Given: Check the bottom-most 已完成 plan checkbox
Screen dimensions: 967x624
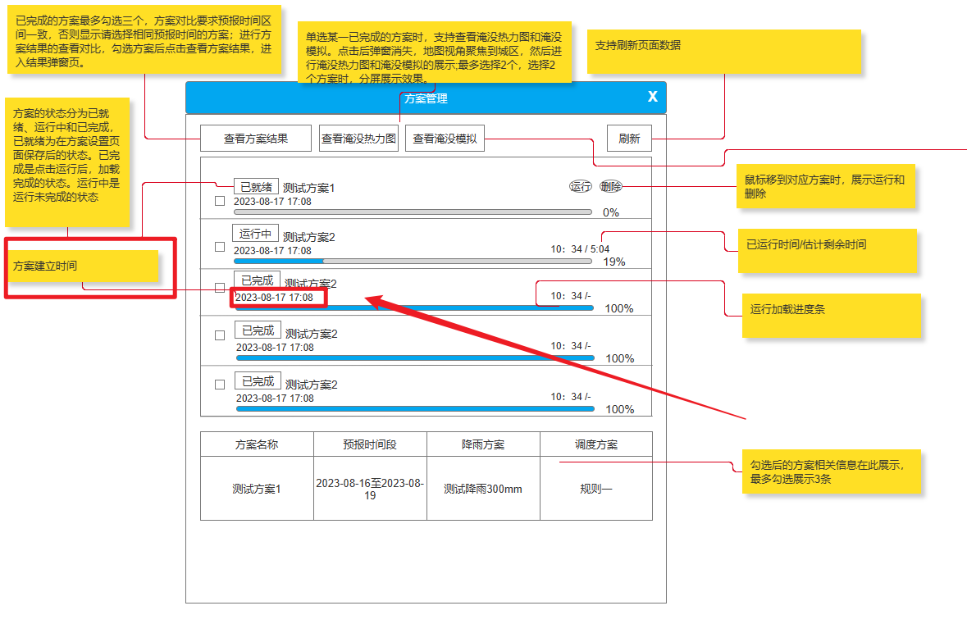Looking at the screenshot, I should [219, 385].
